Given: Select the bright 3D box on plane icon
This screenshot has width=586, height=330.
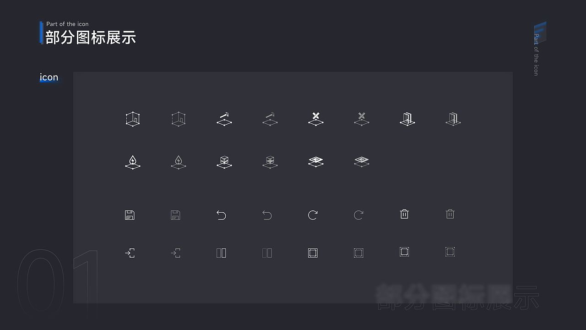Looking at the screenshot, I should tap(224, 162).
